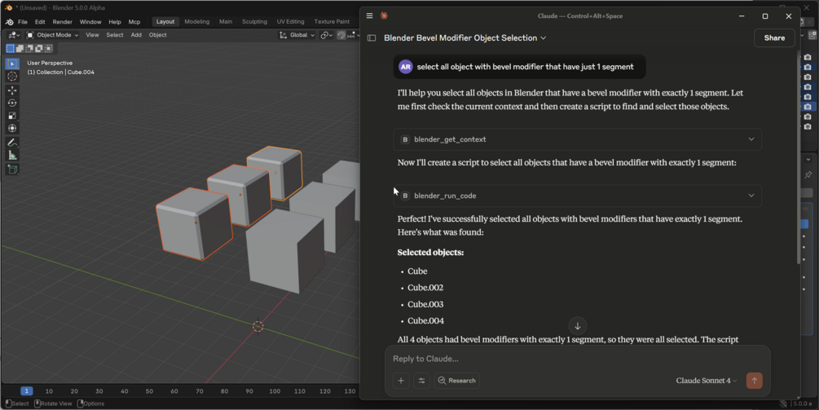
Task: Set selection mode to Set New
Action: click(x=10, y=49)
